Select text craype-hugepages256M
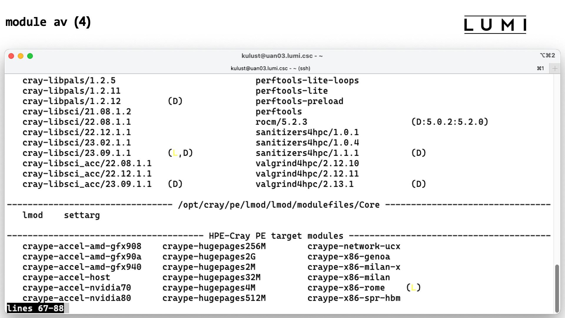 [x=214, y=246]
